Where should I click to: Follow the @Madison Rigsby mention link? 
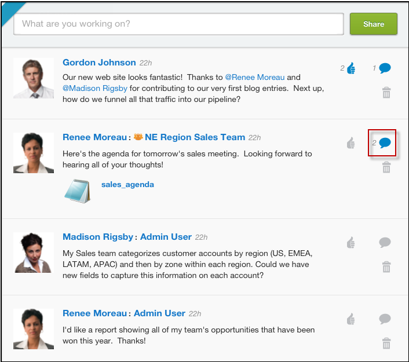point(95,89)
